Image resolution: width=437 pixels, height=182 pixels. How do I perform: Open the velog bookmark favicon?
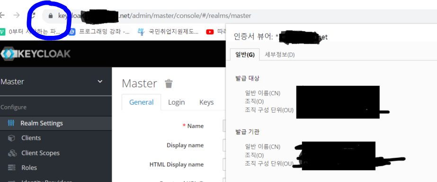tap(2, 32)
